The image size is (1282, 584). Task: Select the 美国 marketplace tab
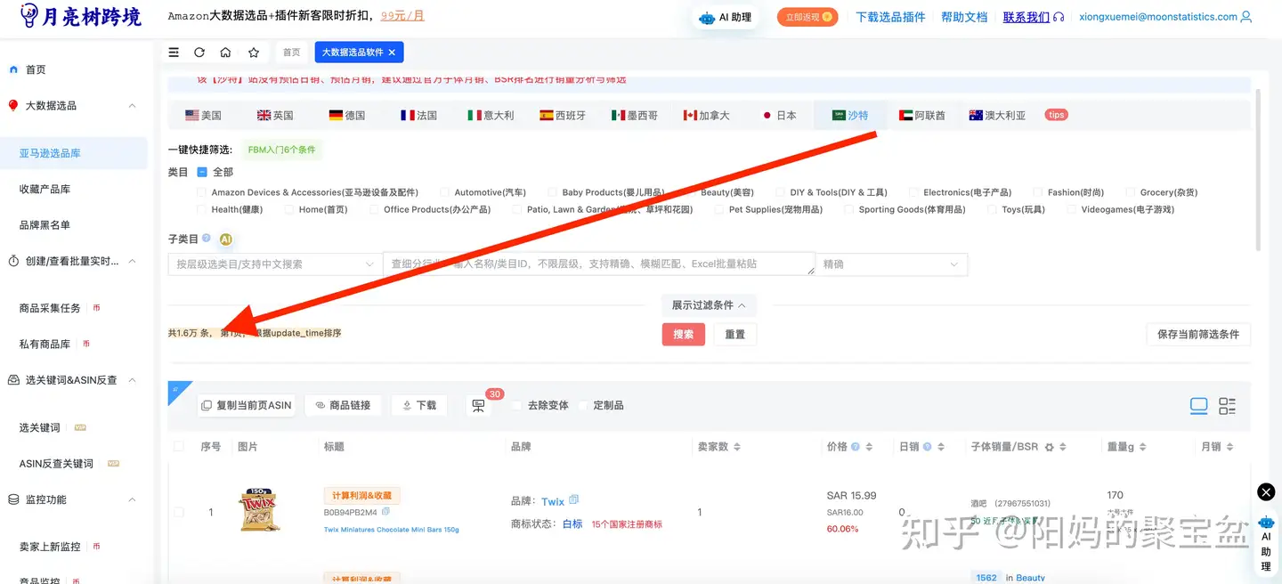[203, 116]
